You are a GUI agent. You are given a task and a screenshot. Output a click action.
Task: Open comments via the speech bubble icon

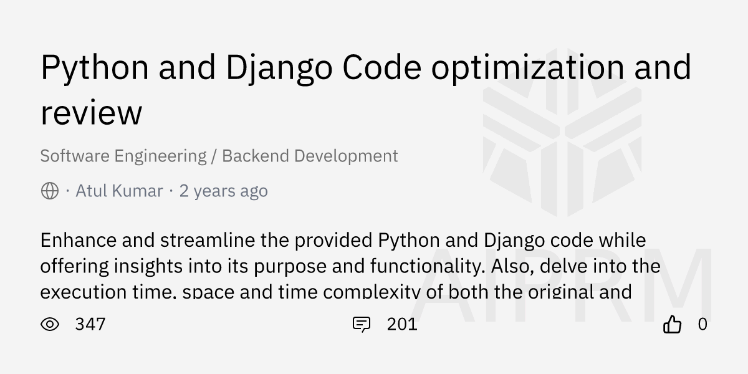362,324
